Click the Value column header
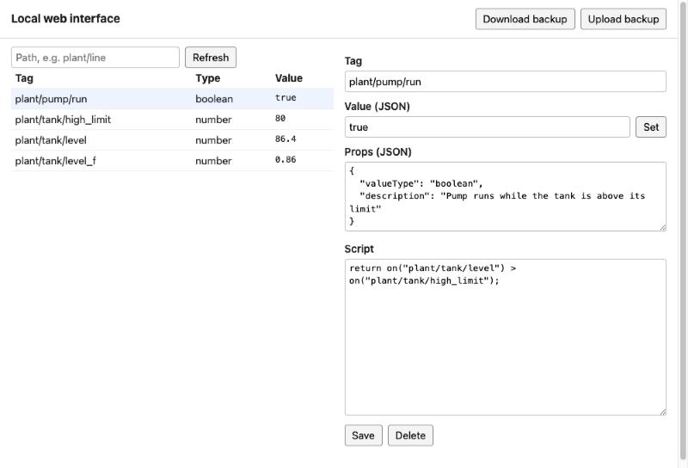This screenshot has width=688, height=468. pyautogui.click(x=289, y=78)
